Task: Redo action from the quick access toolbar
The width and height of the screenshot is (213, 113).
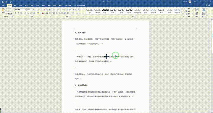Action: 11,2
